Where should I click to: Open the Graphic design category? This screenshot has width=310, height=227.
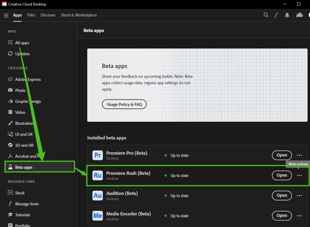[x=24, y=101]
